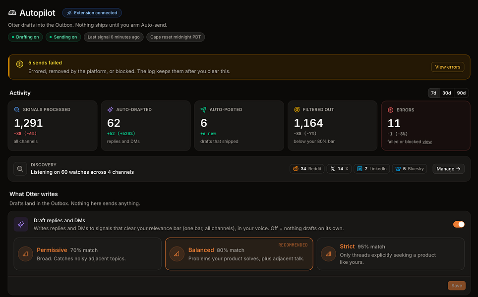Open the Signals Processed 1,291 card

[53, 126]
